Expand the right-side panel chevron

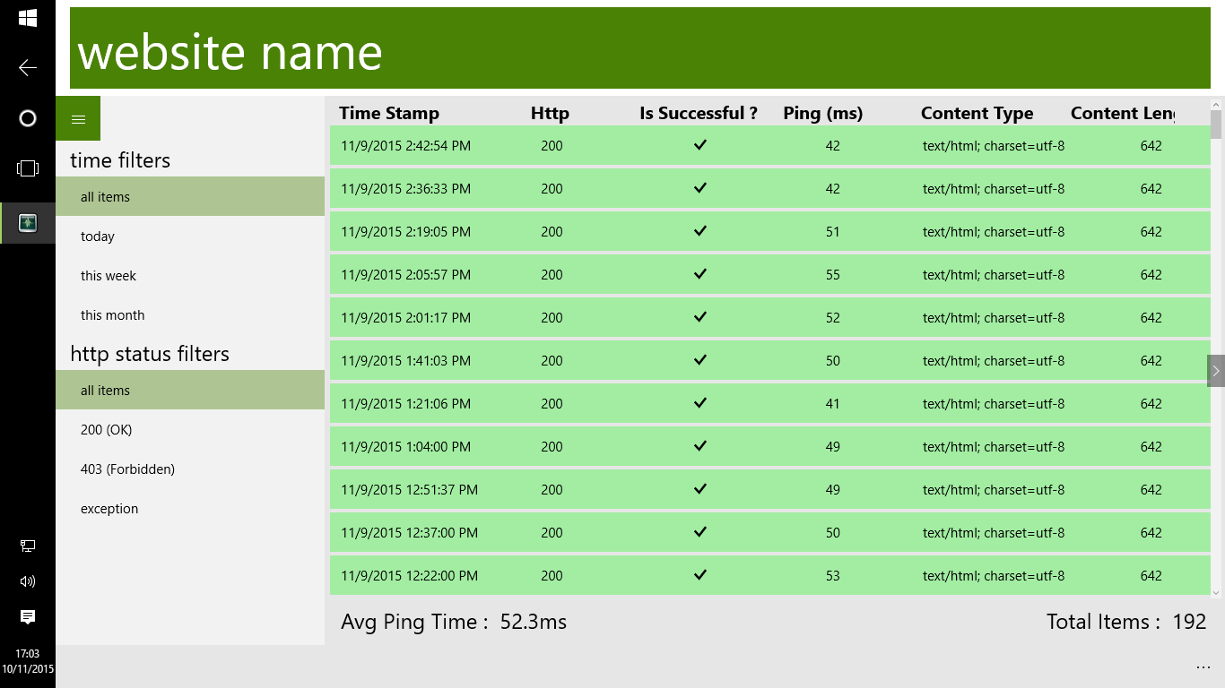pyautogui.click(x=1216, y=370)
